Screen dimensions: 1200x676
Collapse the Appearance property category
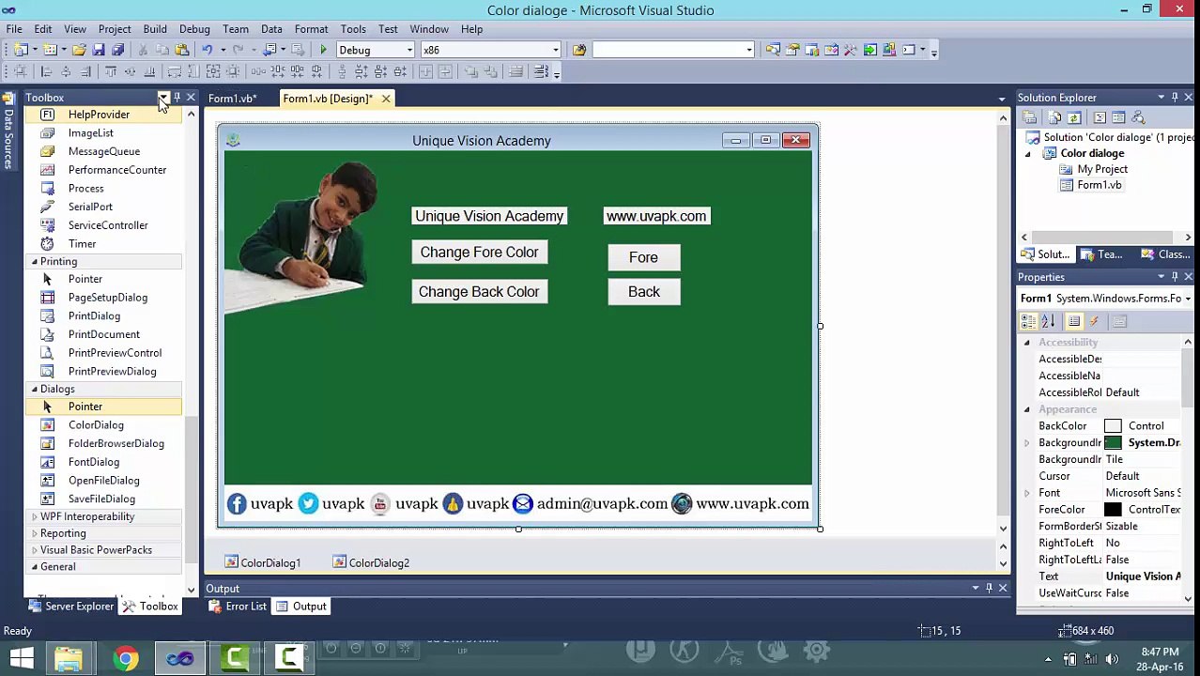click(1026, 409)
